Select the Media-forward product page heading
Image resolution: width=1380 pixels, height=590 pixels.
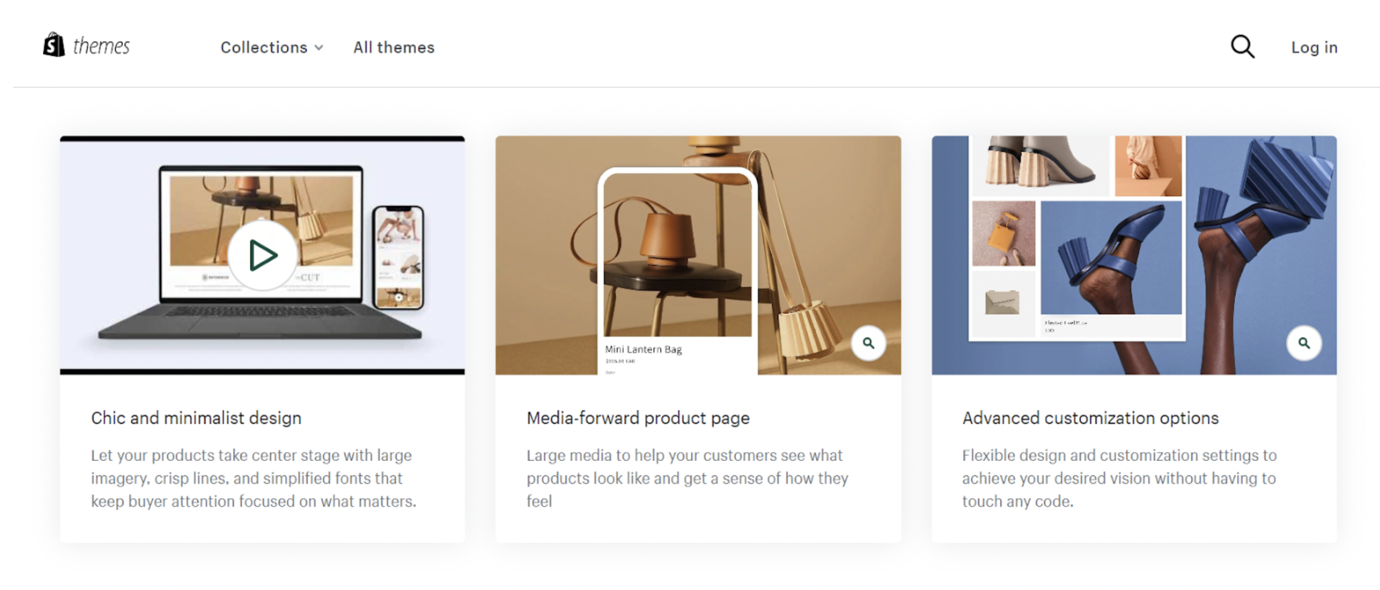tap(638, 418)
